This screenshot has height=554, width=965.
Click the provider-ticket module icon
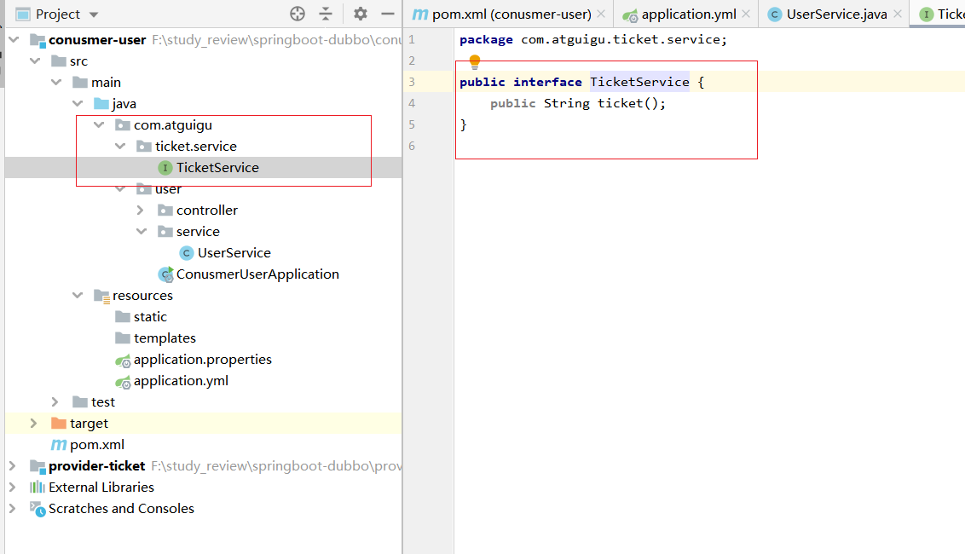38,466
